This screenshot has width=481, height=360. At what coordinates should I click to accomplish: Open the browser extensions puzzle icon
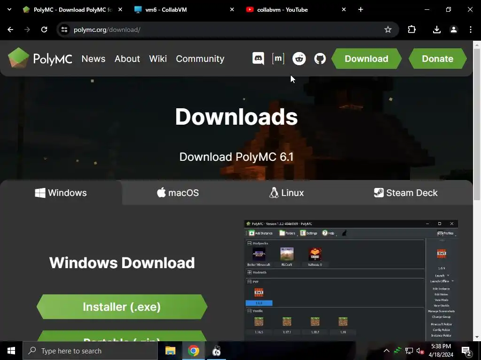[x=411, y=30]
